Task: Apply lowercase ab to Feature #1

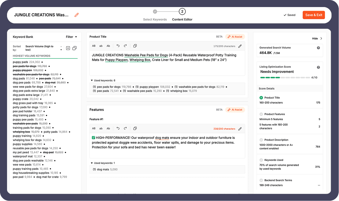Action: (101, 128)
